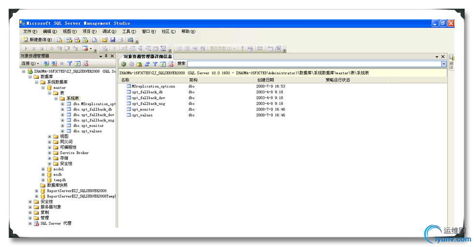Open the 连接(O) dropdown in Object Explorer
Image resolution: width=474 pixels, height=247 pixels.
tap(30, 64)
